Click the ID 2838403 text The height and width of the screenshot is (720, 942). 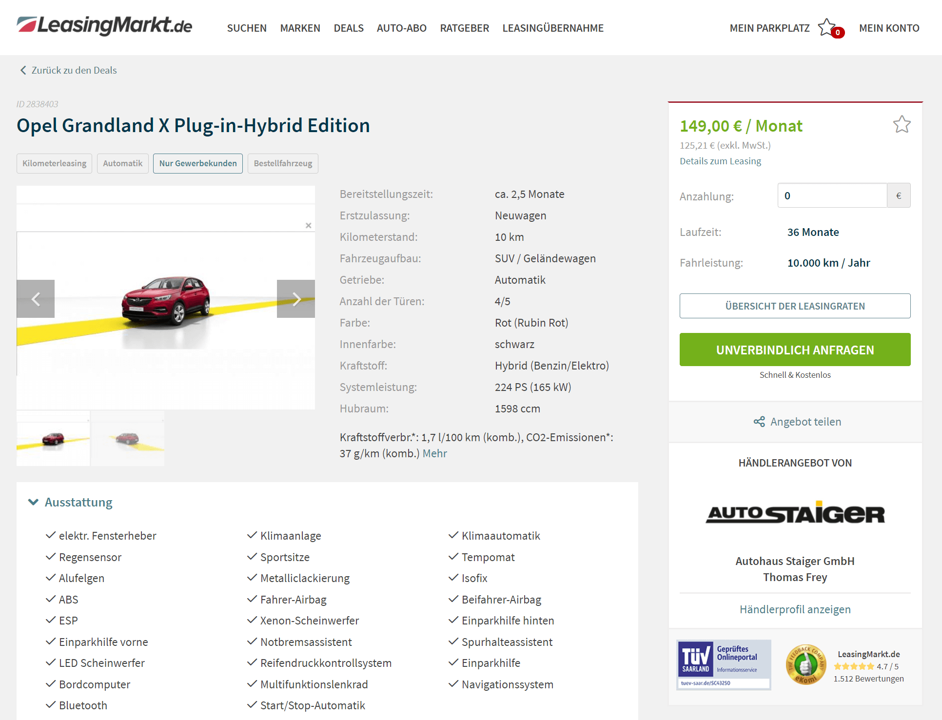pyautogui.click(x=37, y=104)
